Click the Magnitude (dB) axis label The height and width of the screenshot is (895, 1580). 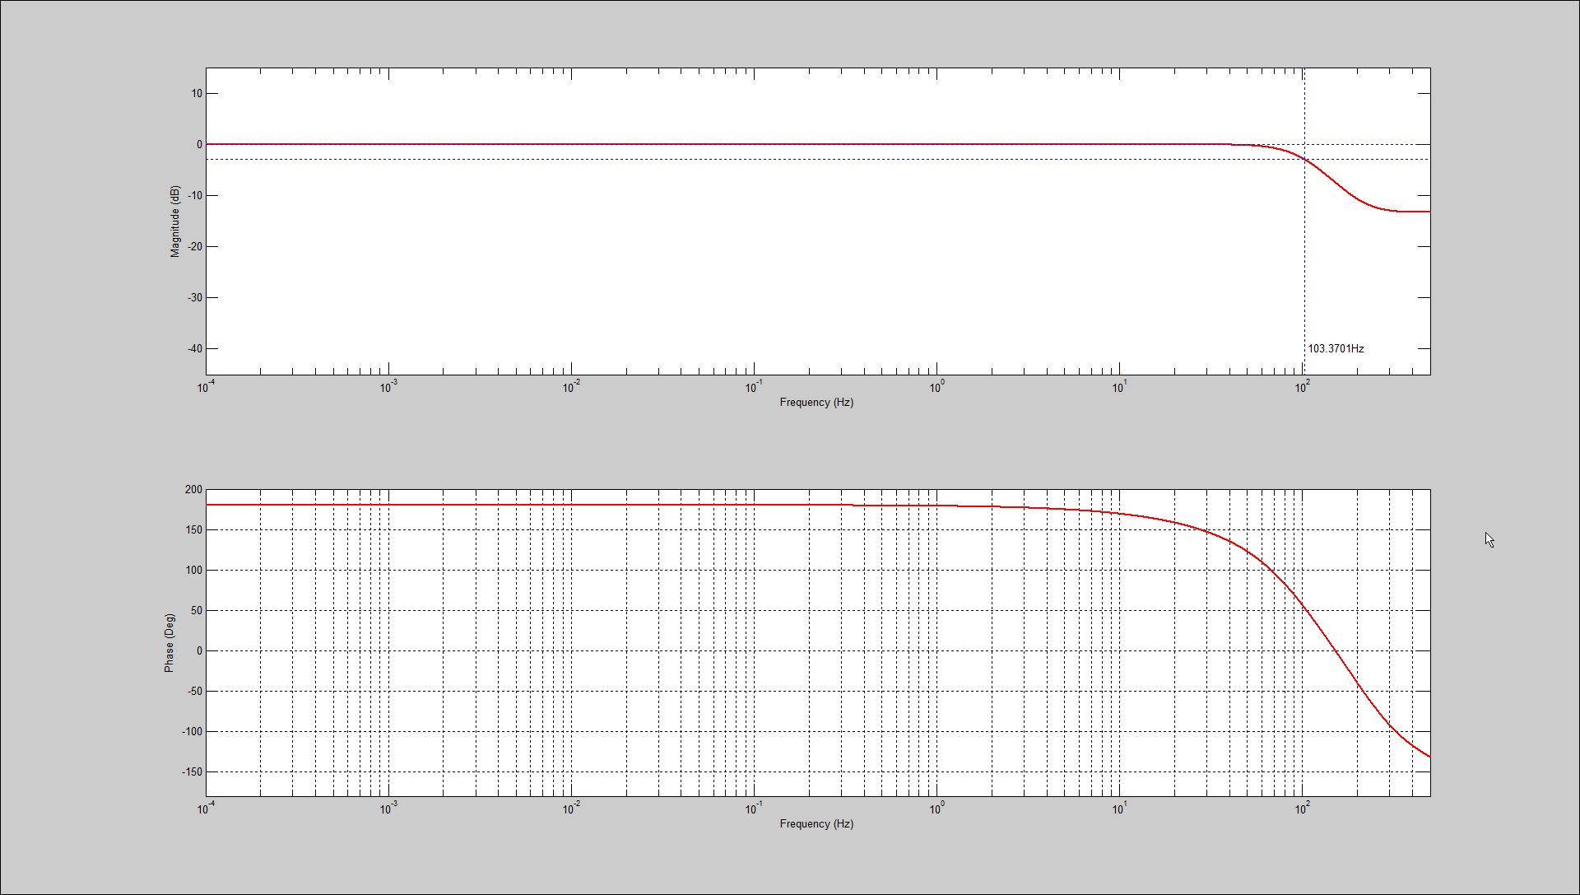(x=174, y=221)
